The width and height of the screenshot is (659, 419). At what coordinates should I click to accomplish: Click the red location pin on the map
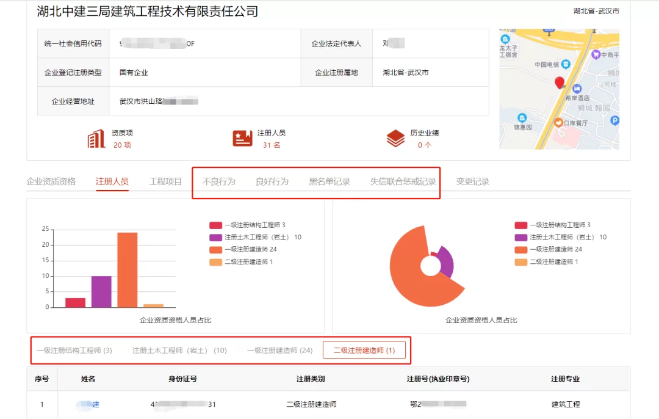(x=559, y=83)
